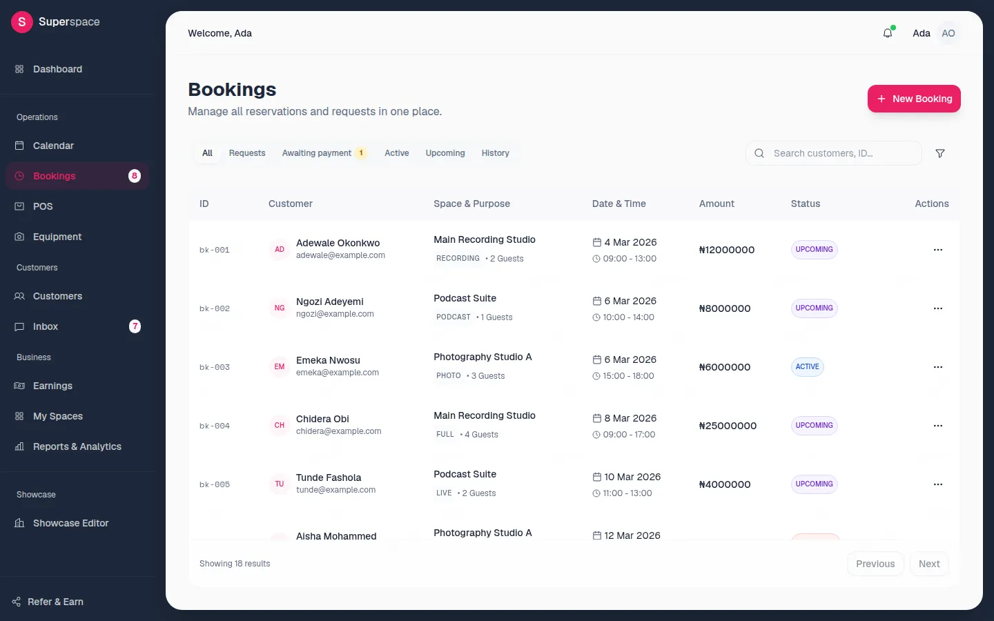Viewport: 994px width, 621px height.
Task: Click amount ₦25000000 for Chidera Obi
Action: click(x=728, y=426)
